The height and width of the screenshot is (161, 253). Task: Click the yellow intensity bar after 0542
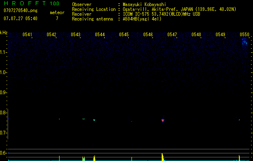(x=59, y=158)
